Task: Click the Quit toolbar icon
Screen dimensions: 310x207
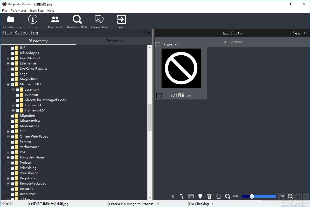Action: [x=122, y=19]
